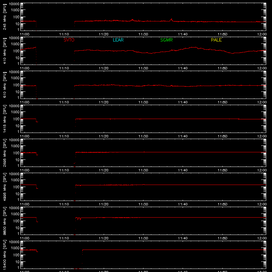This screenshot has width=272, height=272.
Task: Click 11:30 time tick below 245 MHz panel
Action: (x=143, y=34)
